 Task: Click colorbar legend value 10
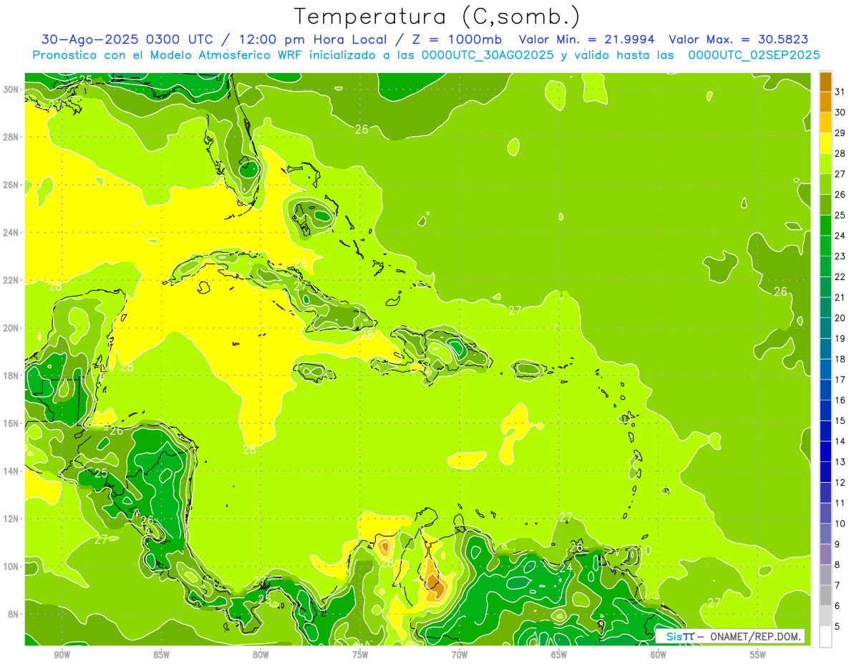[x=840, y=524]
